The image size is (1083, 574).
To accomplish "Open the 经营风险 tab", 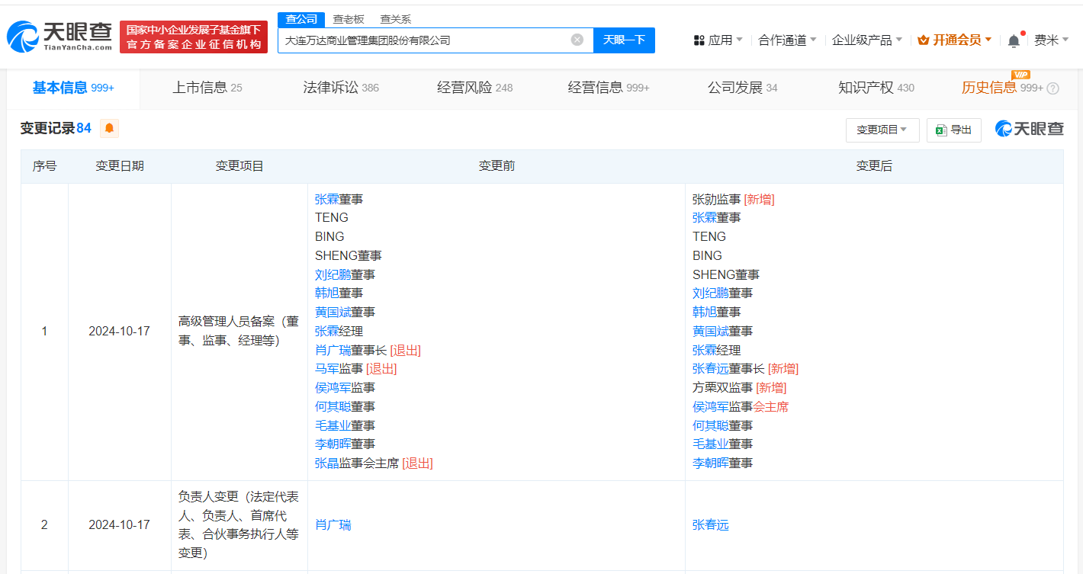I will (474, 88).
